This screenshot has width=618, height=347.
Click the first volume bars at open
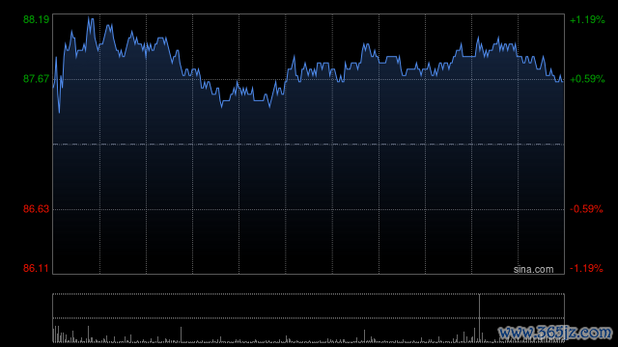coord(56,334)
